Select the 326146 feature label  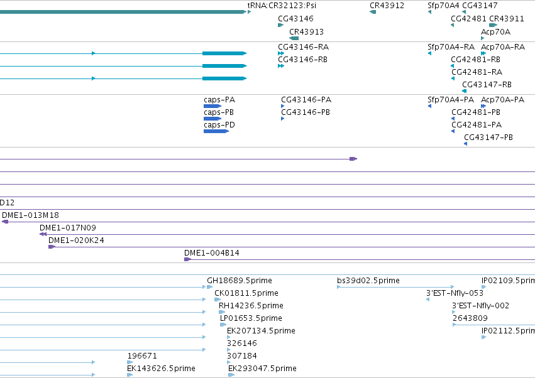tap(242, 343)
